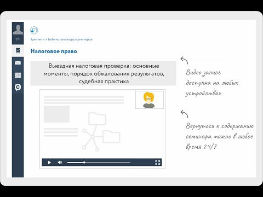The image size is (263, 197).
Task: Click the Налоговое право heading
Action: [54, 51]
